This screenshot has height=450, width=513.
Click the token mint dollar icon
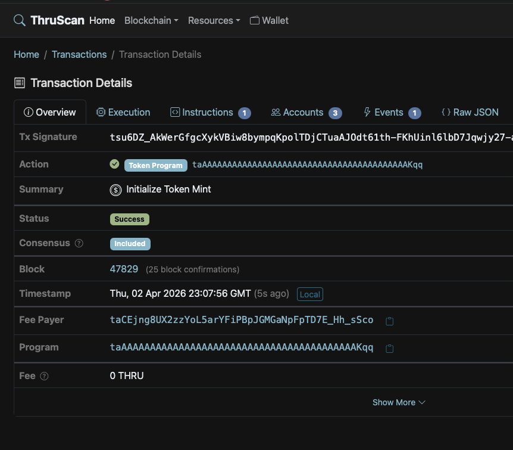tap(115, 190)
